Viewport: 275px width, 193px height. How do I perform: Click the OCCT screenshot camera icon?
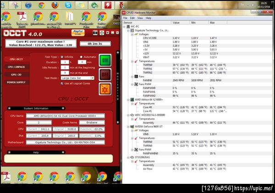click(95, 33)
